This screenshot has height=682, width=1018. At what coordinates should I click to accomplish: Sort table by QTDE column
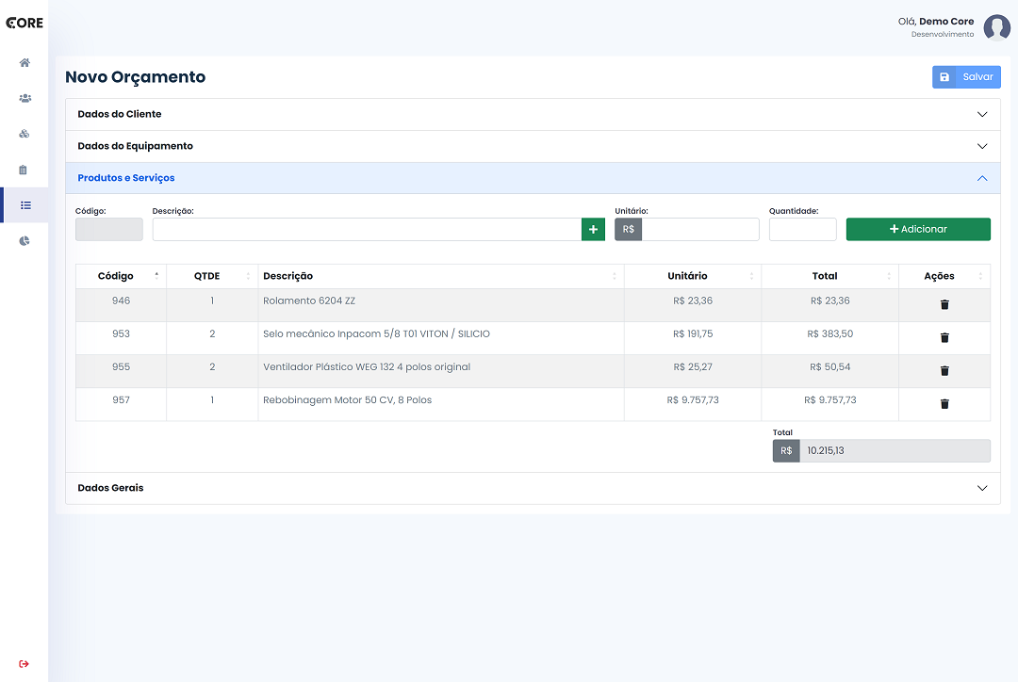click(x=212, y=276)
